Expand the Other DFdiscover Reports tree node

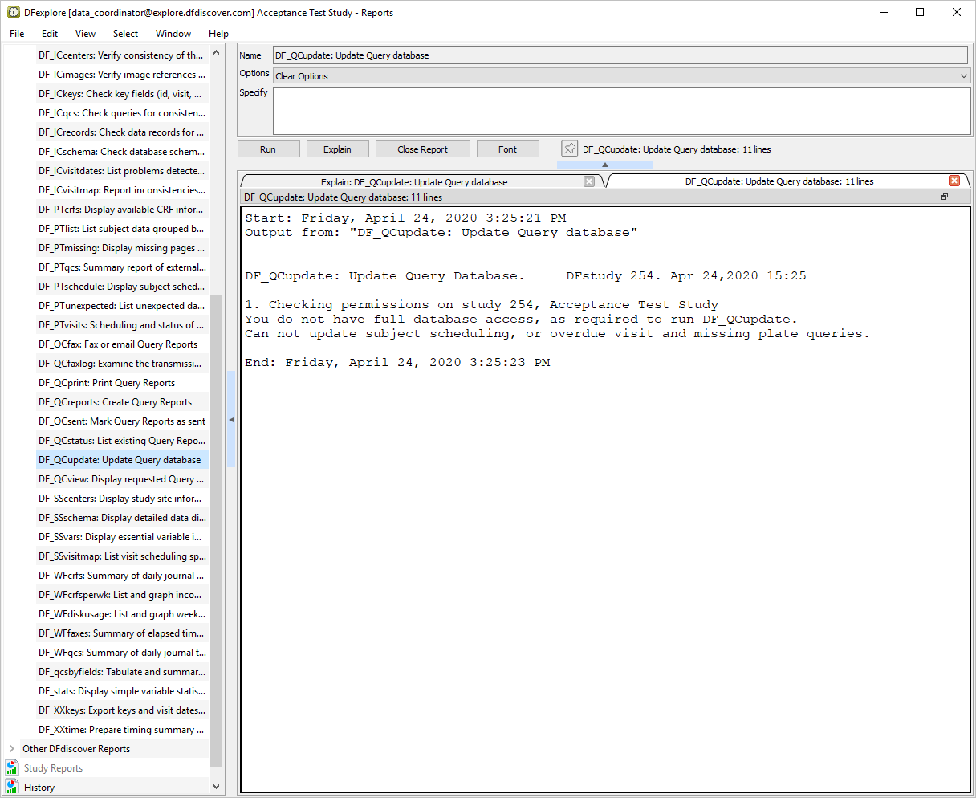(x=11, y=749)
